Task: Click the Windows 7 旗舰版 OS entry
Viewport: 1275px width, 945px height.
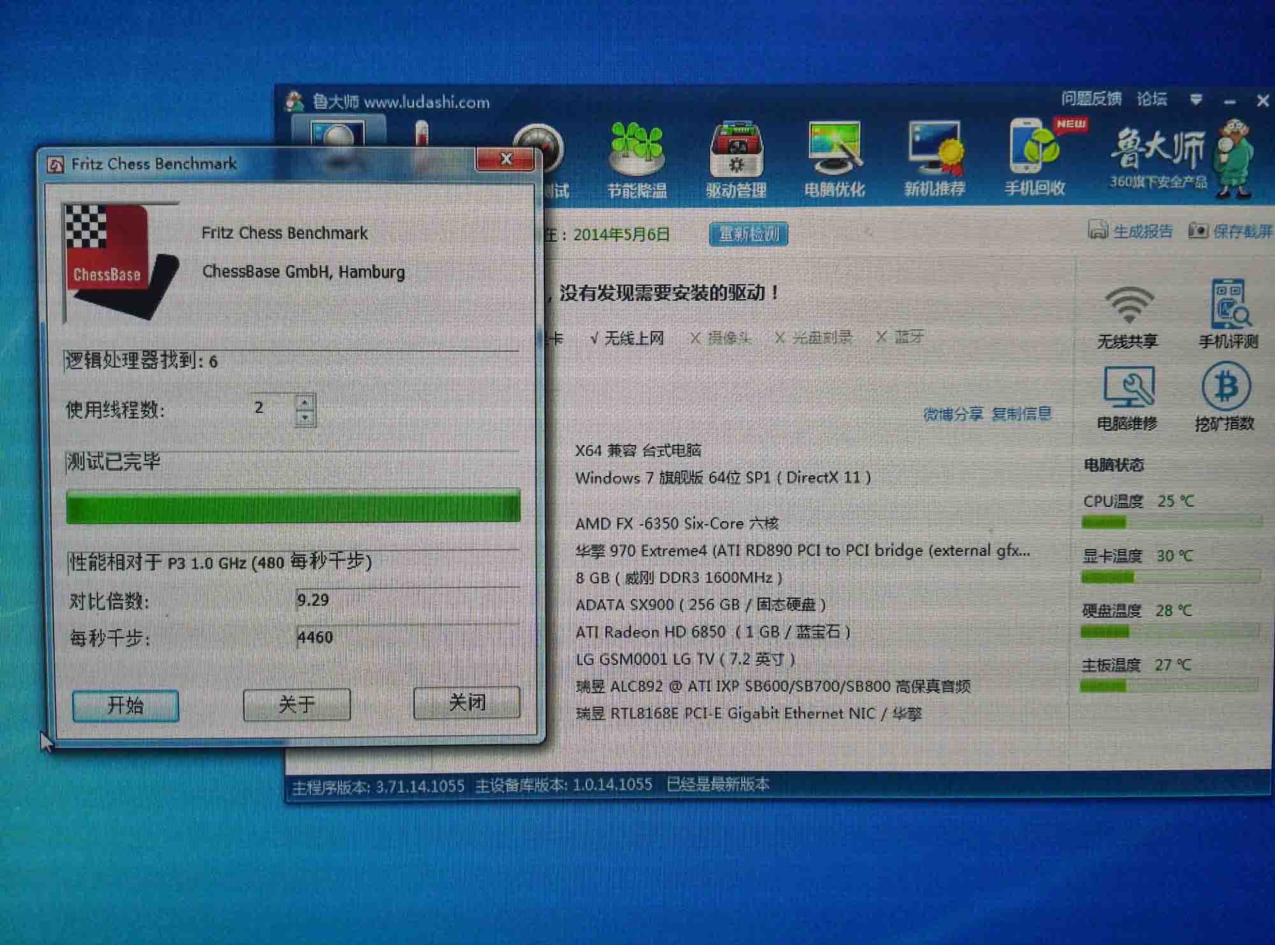Action: coord(723,478)
